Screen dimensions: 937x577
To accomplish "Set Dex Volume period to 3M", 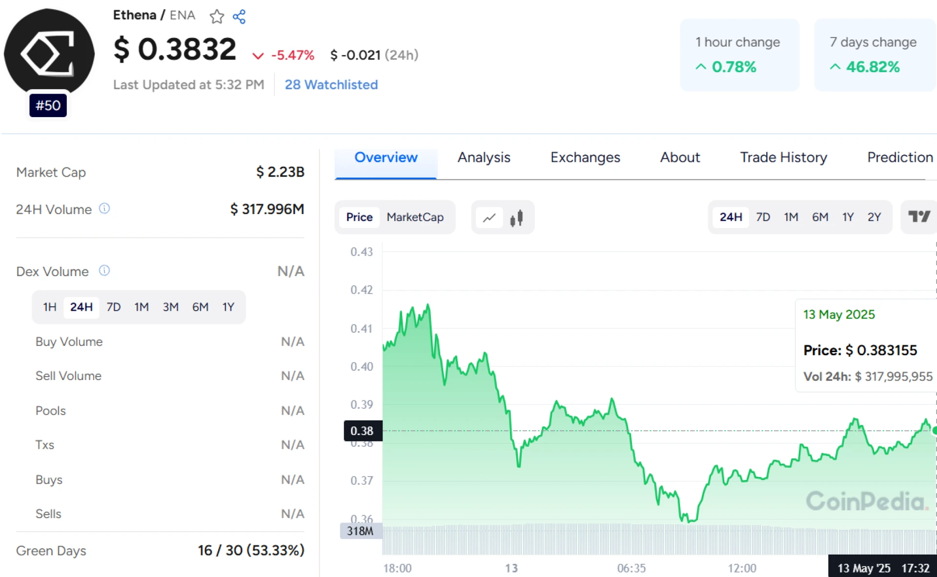I will [x=170, y=307].
